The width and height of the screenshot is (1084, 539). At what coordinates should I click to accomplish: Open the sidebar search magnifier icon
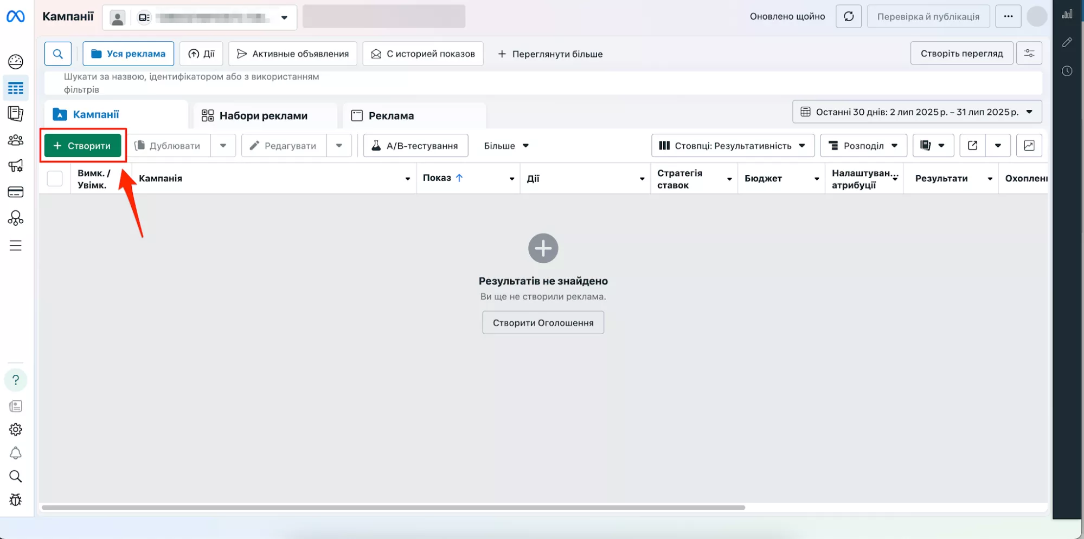16,476
